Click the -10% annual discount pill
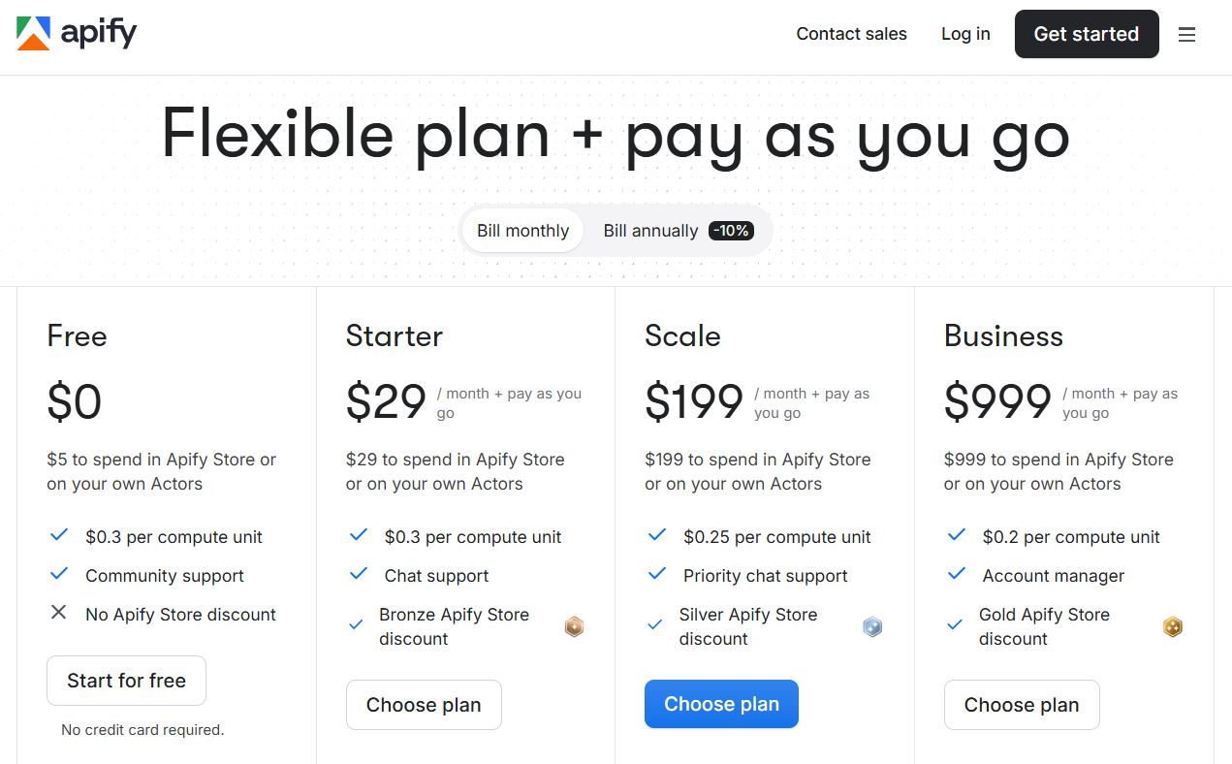The height and width of the screenshot is (764, 1232). click(731, 230)
